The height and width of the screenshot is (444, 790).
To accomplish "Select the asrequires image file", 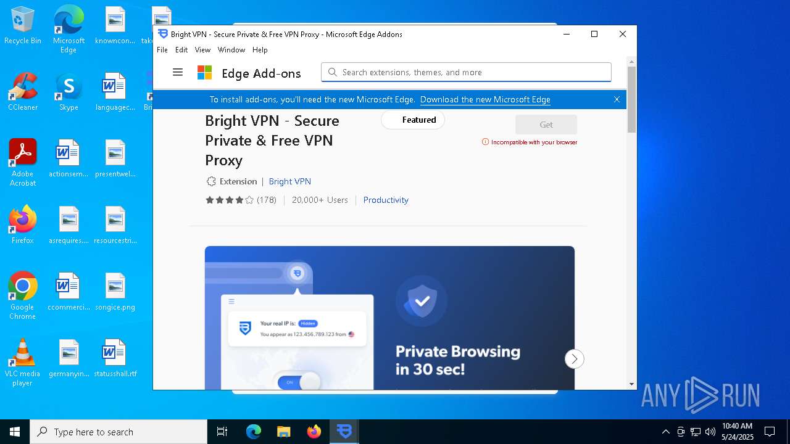I will (x=69, y=225).
